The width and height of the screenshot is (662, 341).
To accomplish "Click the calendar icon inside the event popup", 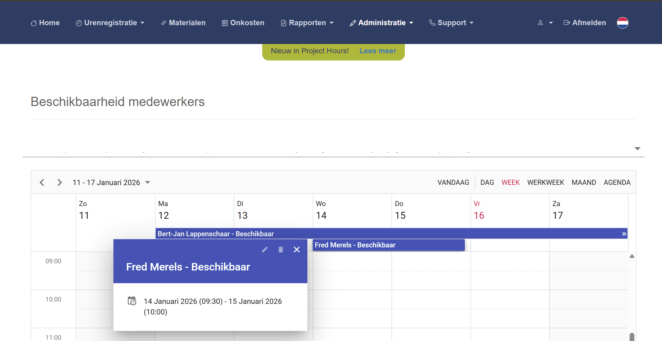I will [x=132, y=301].
